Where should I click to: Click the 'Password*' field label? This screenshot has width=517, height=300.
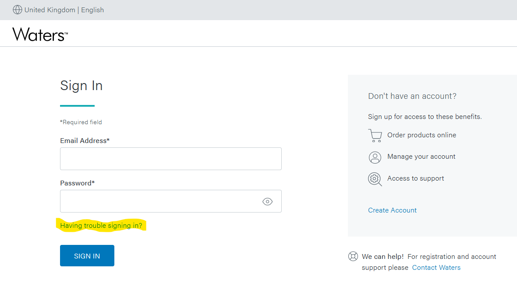(x=77, y=183)
